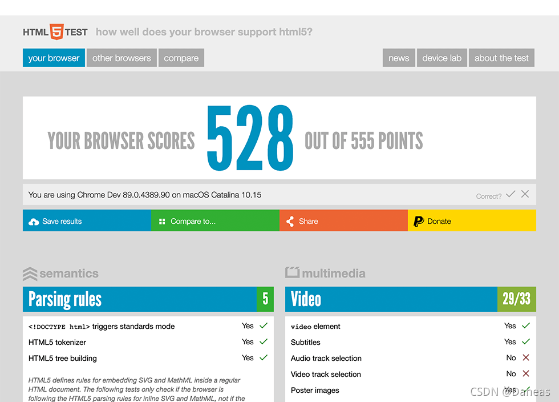Click the HTML5 tokenizer row label
Viewport: 559px width, 402px height.
[57, 343]
